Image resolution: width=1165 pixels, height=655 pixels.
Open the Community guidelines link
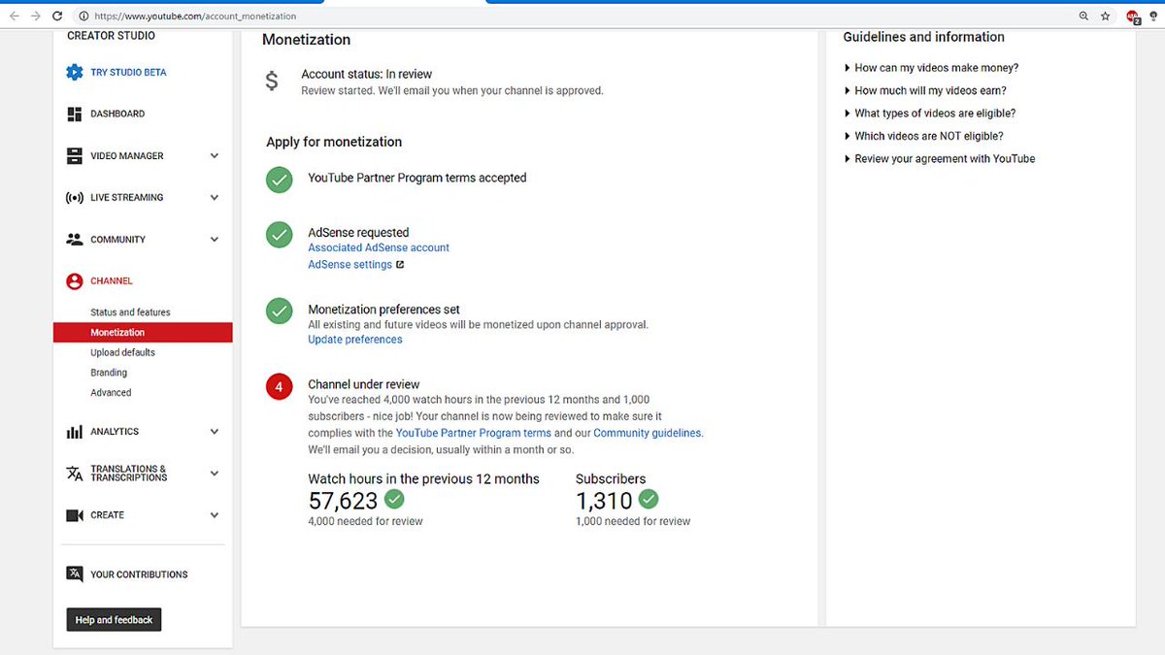click(648, 434)
